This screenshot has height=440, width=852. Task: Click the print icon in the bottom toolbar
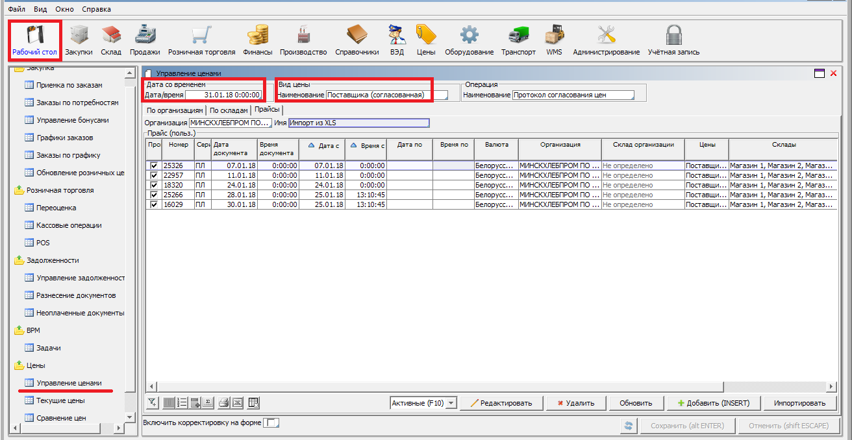coord(223,403)
